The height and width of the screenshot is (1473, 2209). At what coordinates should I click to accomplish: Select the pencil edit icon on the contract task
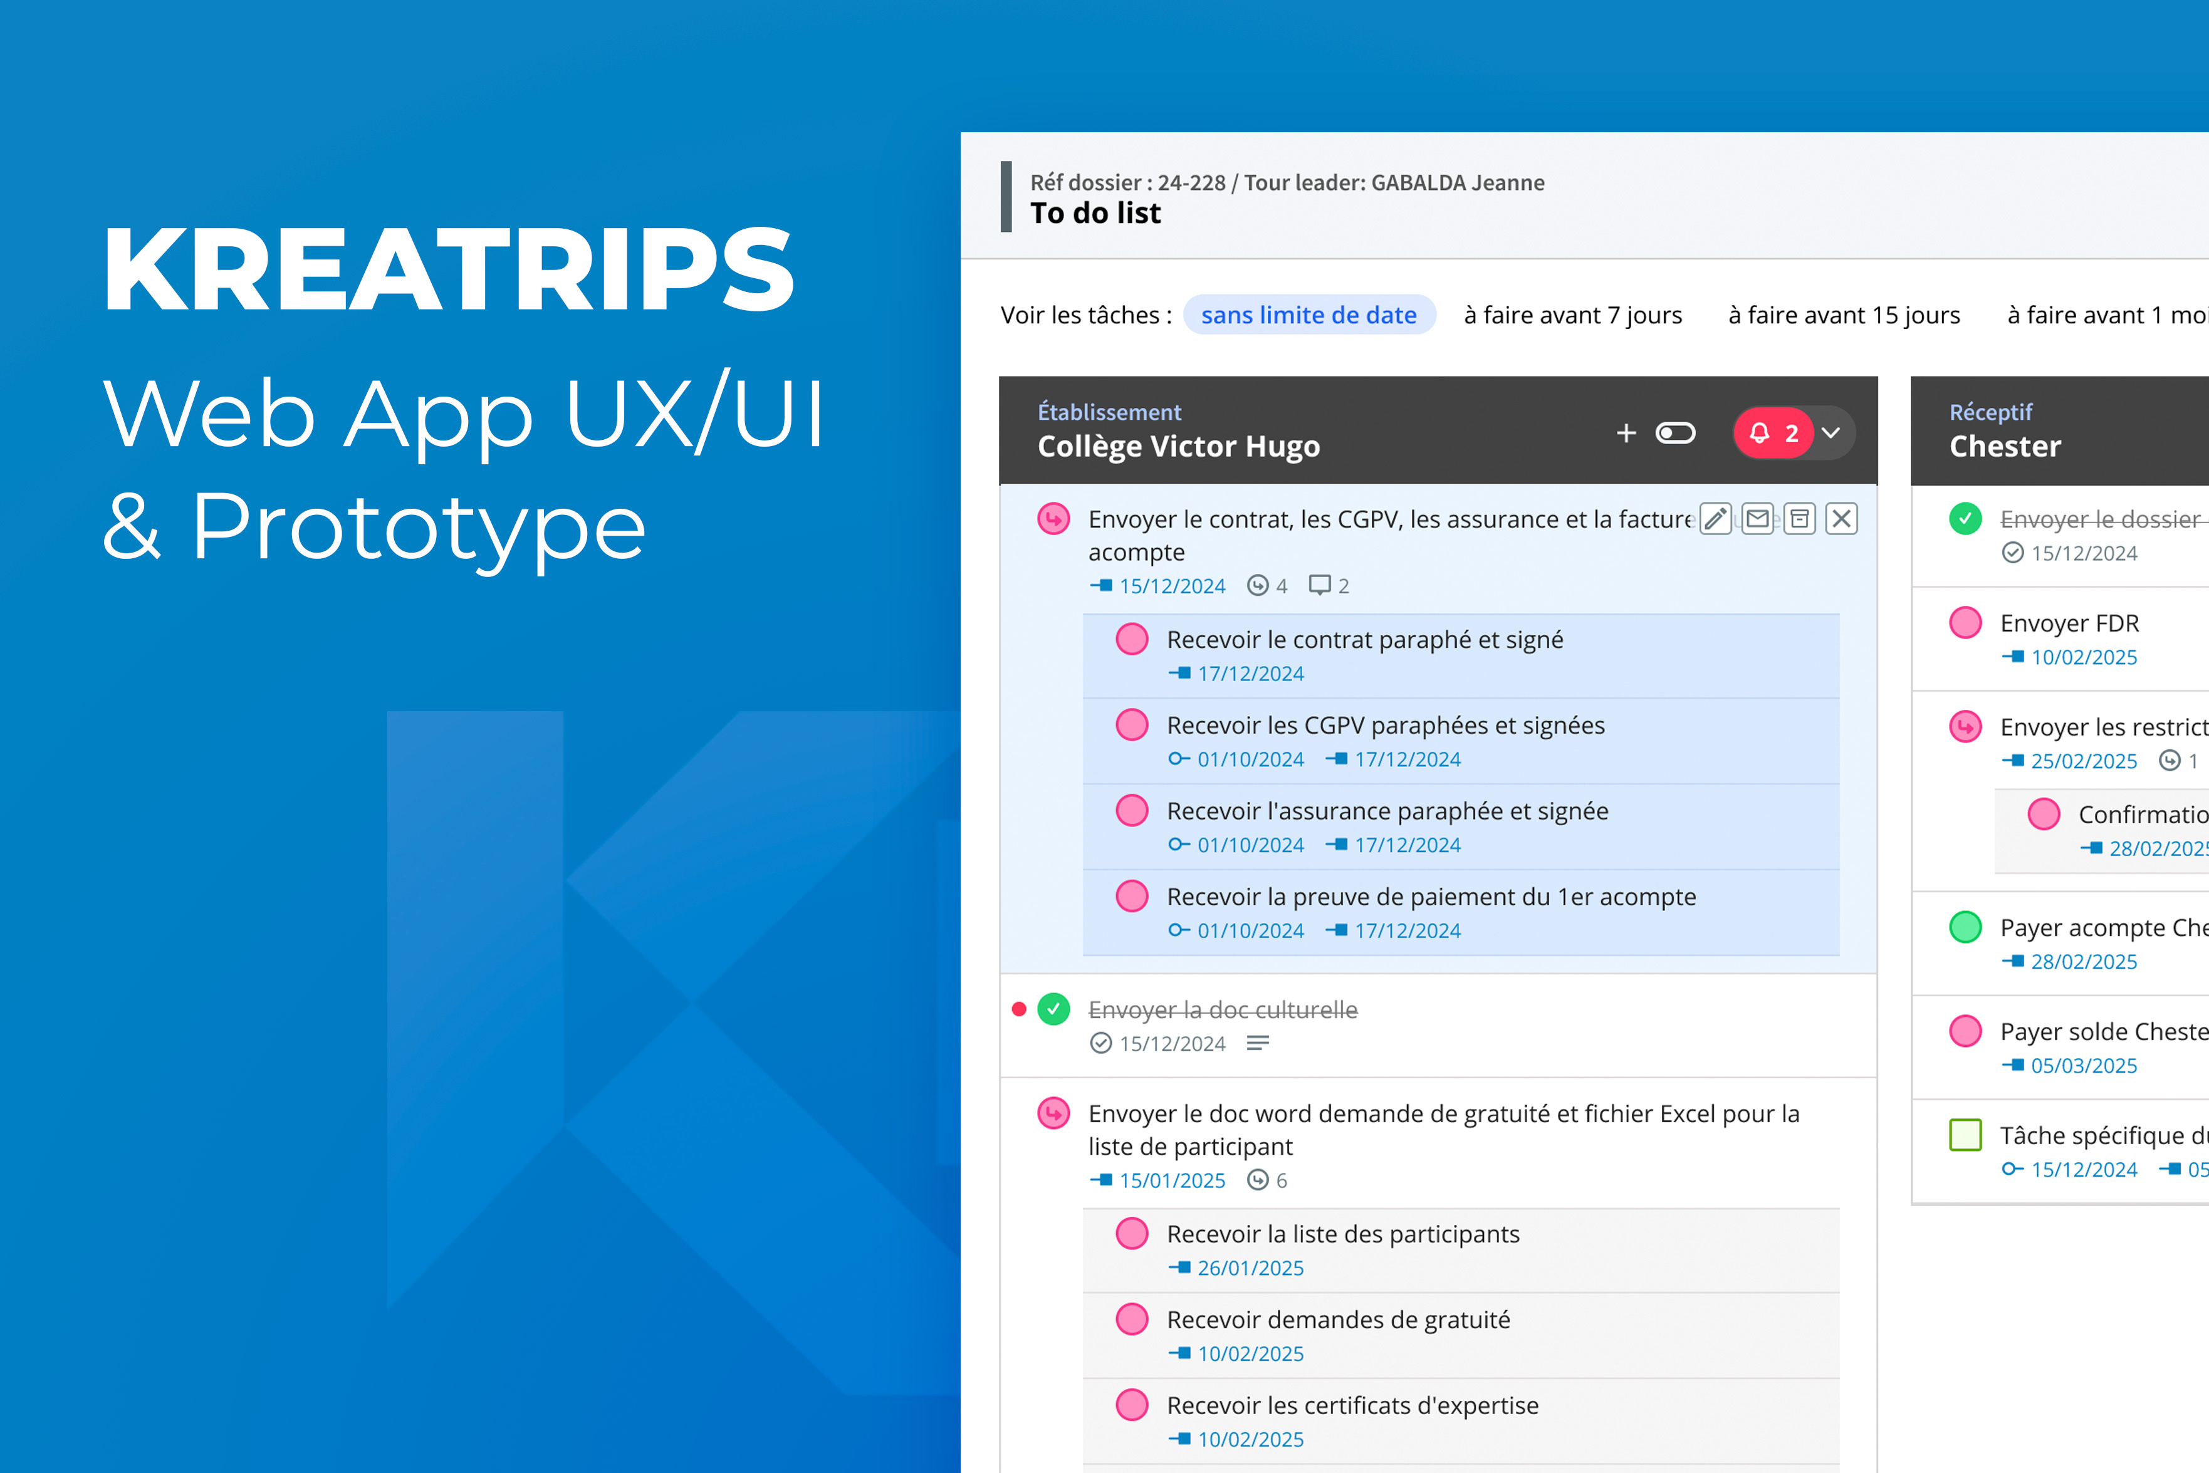point(1715,519)
